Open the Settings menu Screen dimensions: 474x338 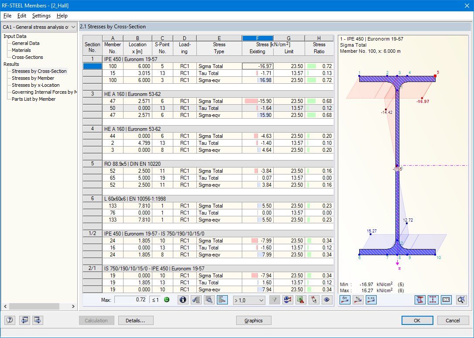pos(41,16)
